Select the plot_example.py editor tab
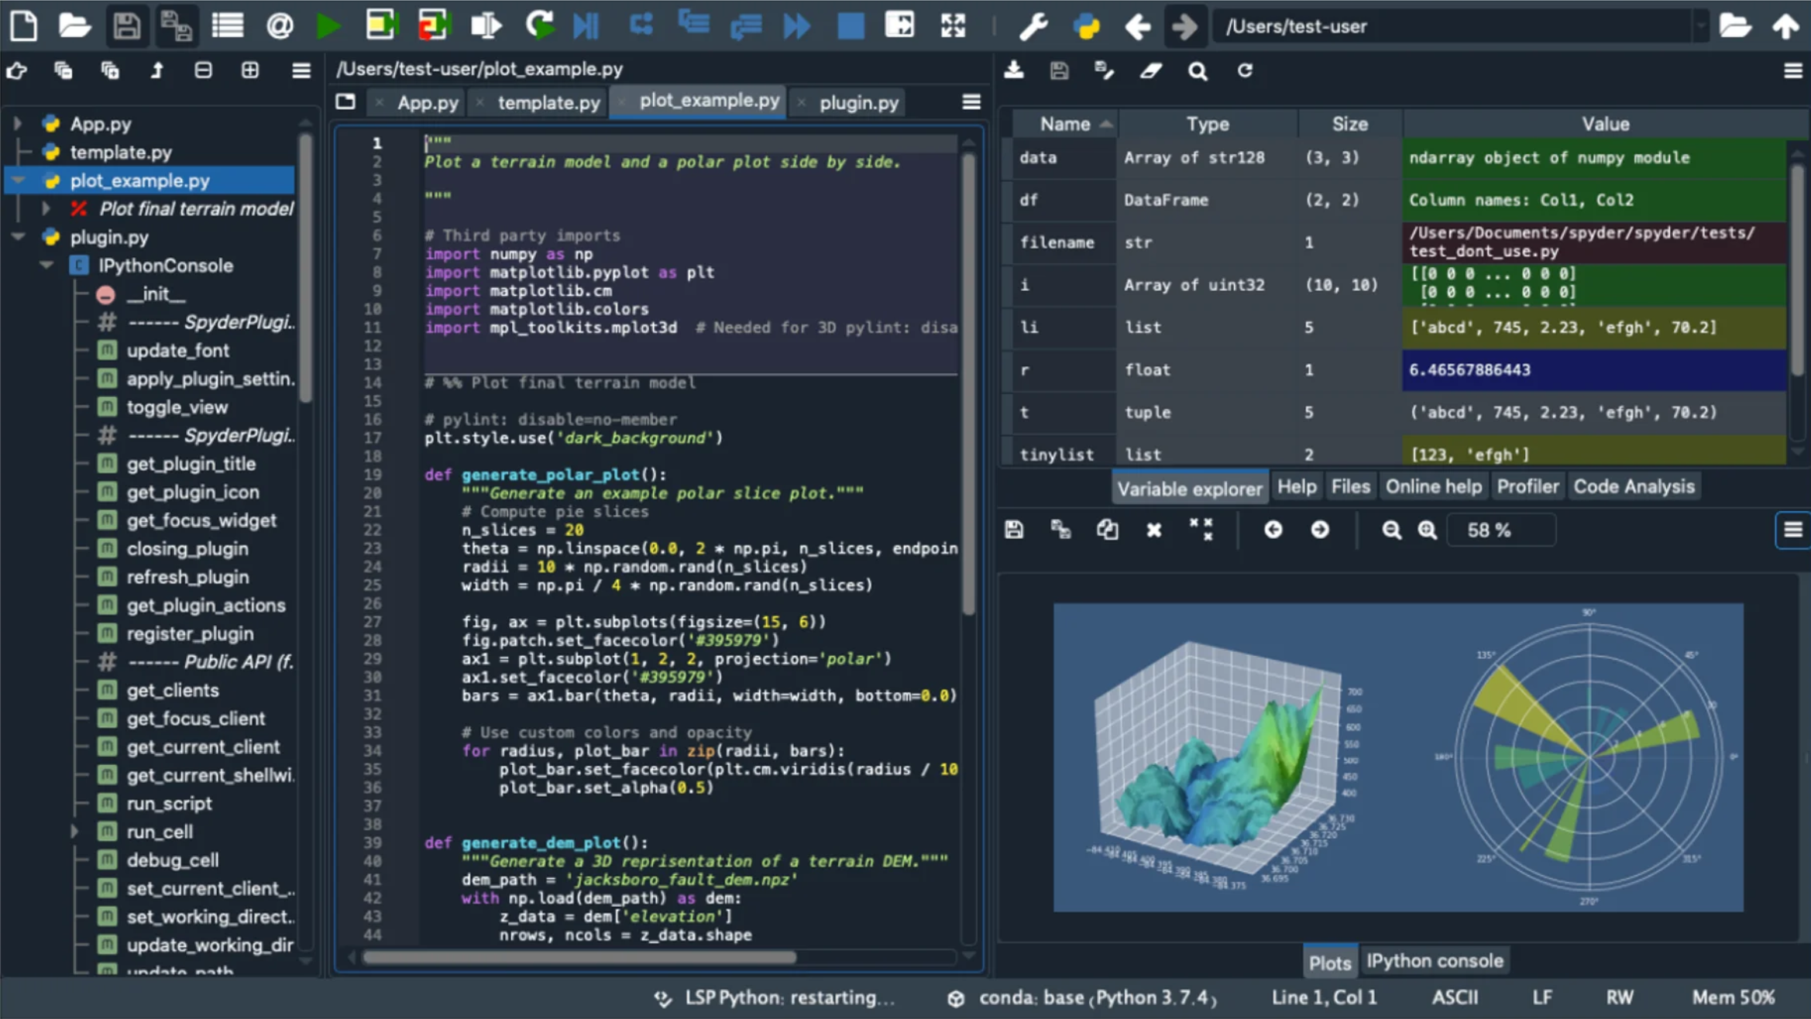Image resolution: width=1811 pixels, height=1019 pixels. point(709,102)
